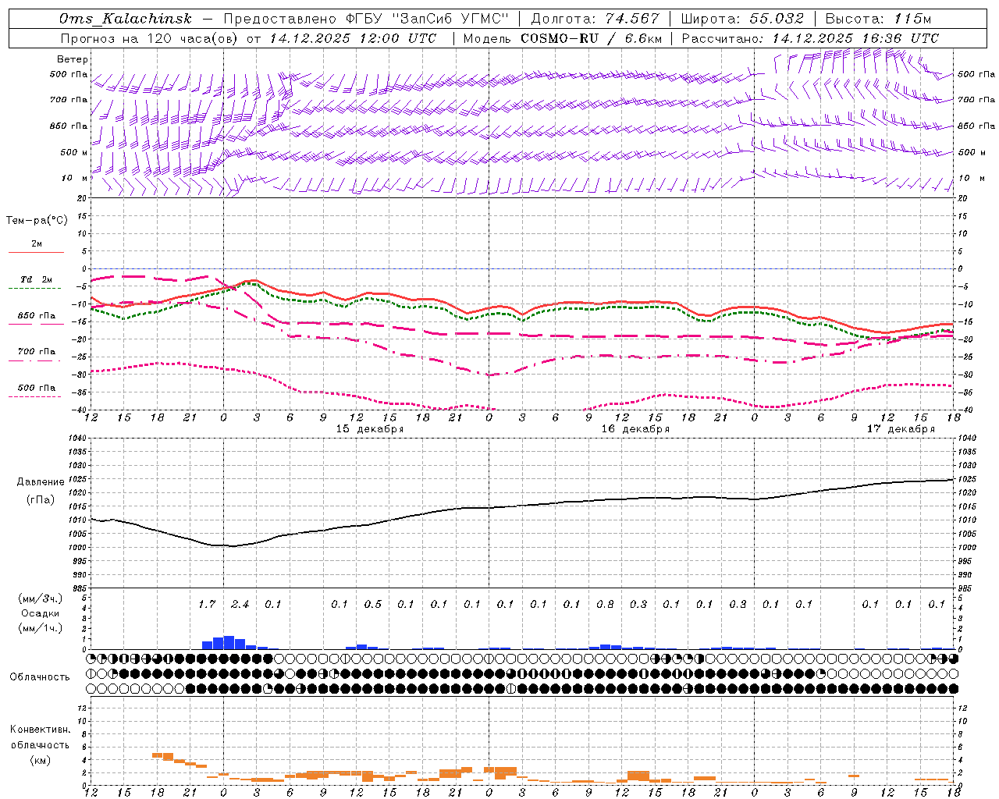
Task: Click the "(мм/1ч.)" precipitation unit label
Action: click(41, 628)
